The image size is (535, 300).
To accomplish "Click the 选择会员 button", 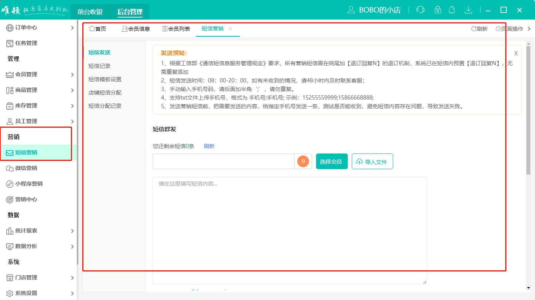I will 332,161.
